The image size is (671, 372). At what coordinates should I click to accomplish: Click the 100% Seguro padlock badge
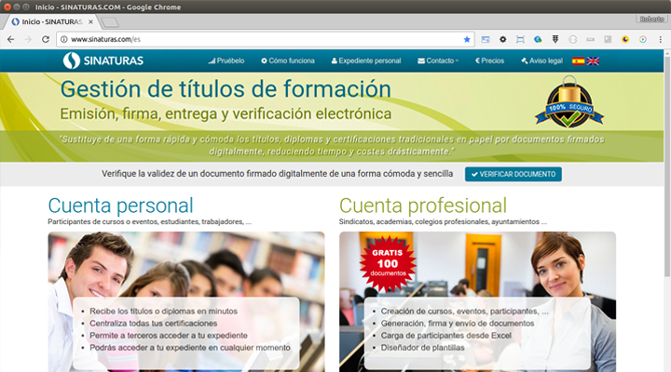click(x=569, y=102)
